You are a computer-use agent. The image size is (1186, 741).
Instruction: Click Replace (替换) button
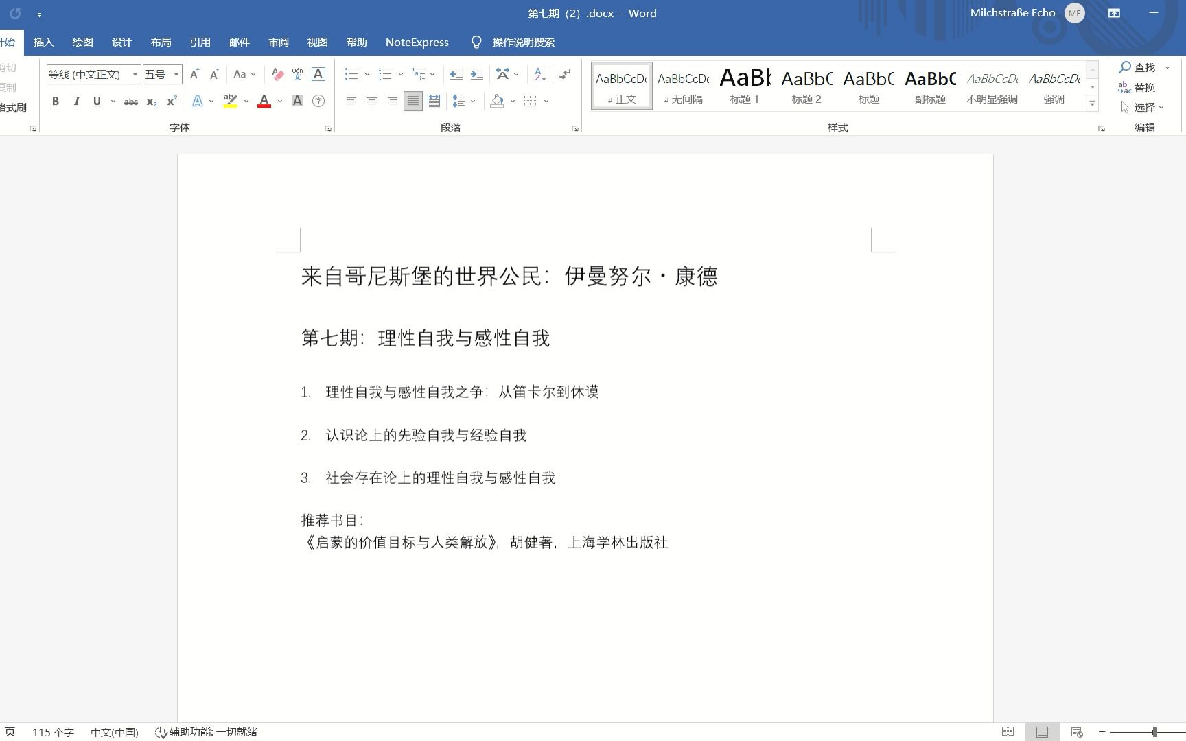pos(1138,87)
